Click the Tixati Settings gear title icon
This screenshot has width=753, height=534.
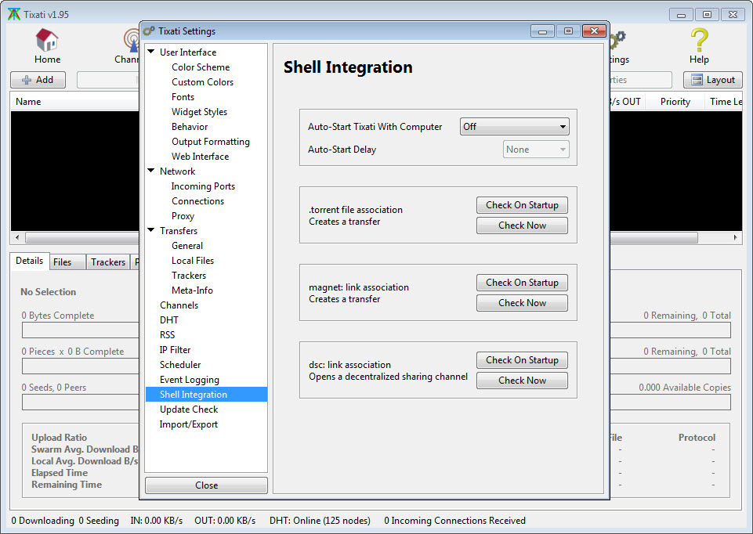click(149, 31)
